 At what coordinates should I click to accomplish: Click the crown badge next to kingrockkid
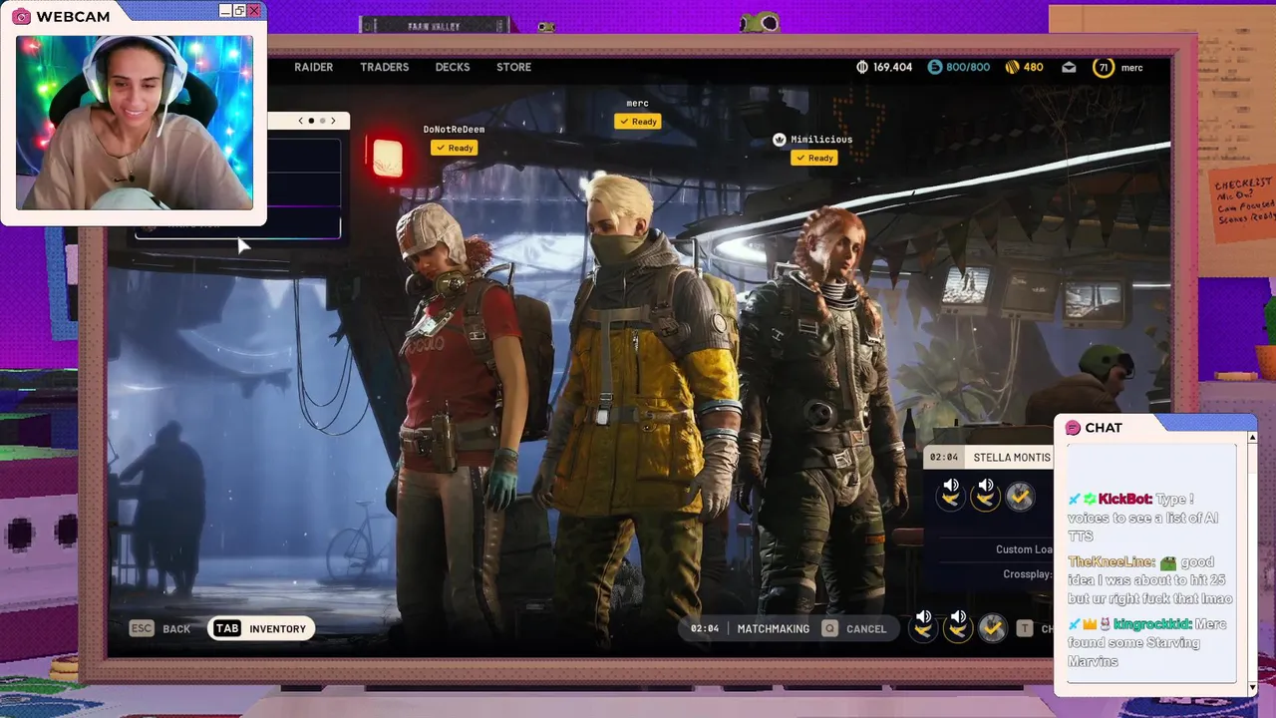coord(1089,624)
